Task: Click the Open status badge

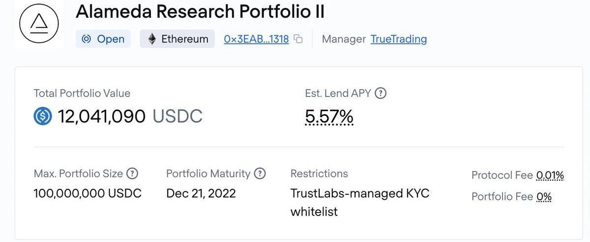Action: pyautogui.click(x=103, y=39)
